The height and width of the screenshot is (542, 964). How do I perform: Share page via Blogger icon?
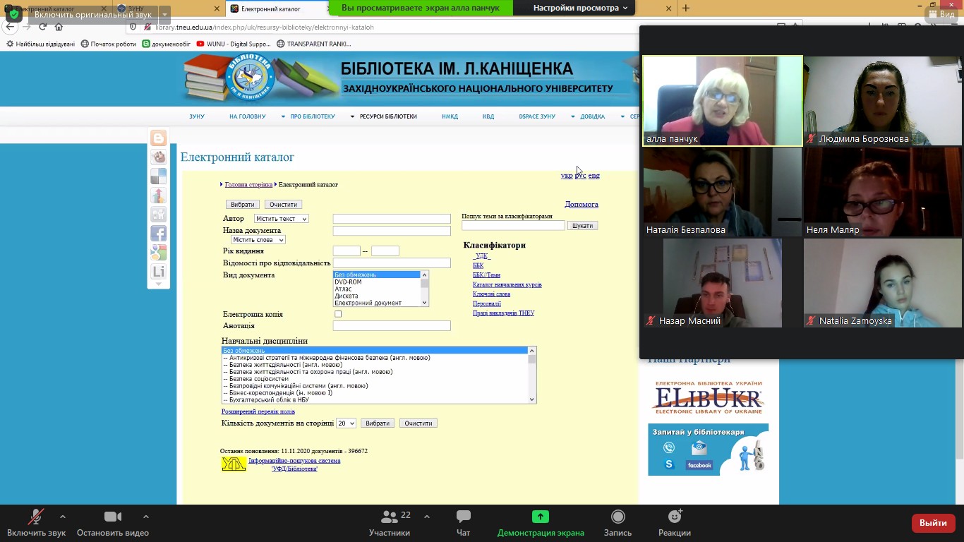(x=158, y=138)
